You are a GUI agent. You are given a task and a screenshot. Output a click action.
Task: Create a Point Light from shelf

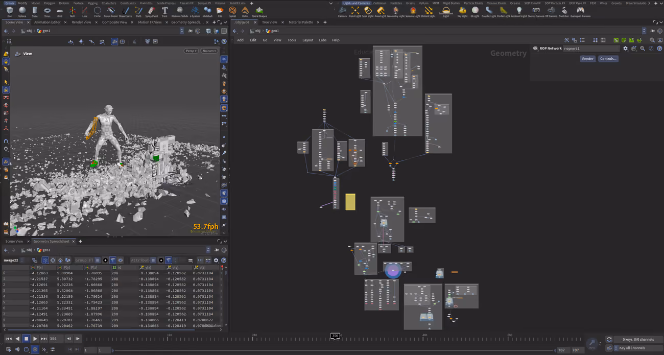tap(354, 12)
